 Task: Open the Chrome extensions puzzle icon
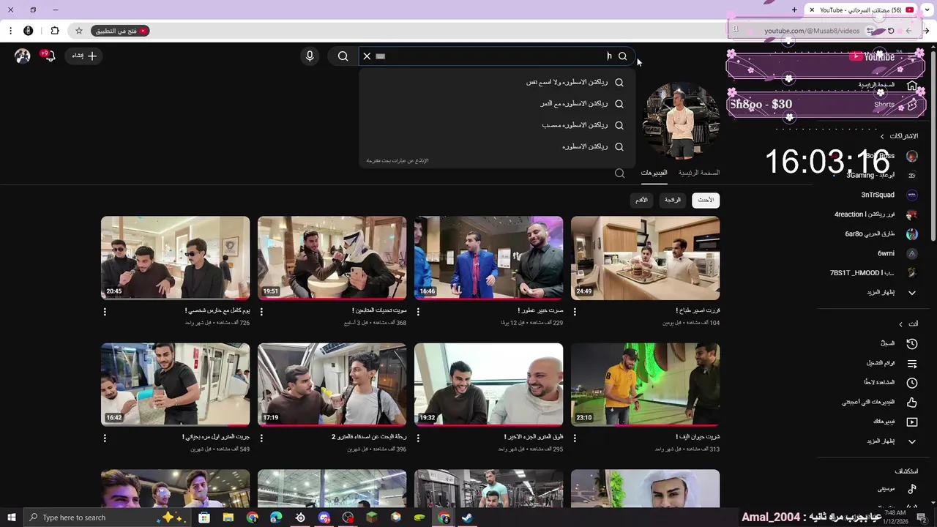point(55,31)
